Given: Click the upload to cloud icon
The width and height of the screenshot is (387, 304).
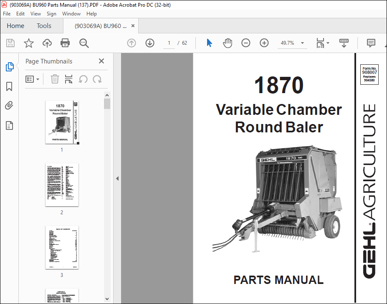Looking at the screenshot, I should coord(47,43).
